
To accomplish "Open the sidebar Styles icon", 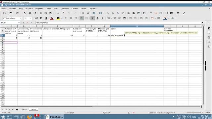I will [209, 33].
